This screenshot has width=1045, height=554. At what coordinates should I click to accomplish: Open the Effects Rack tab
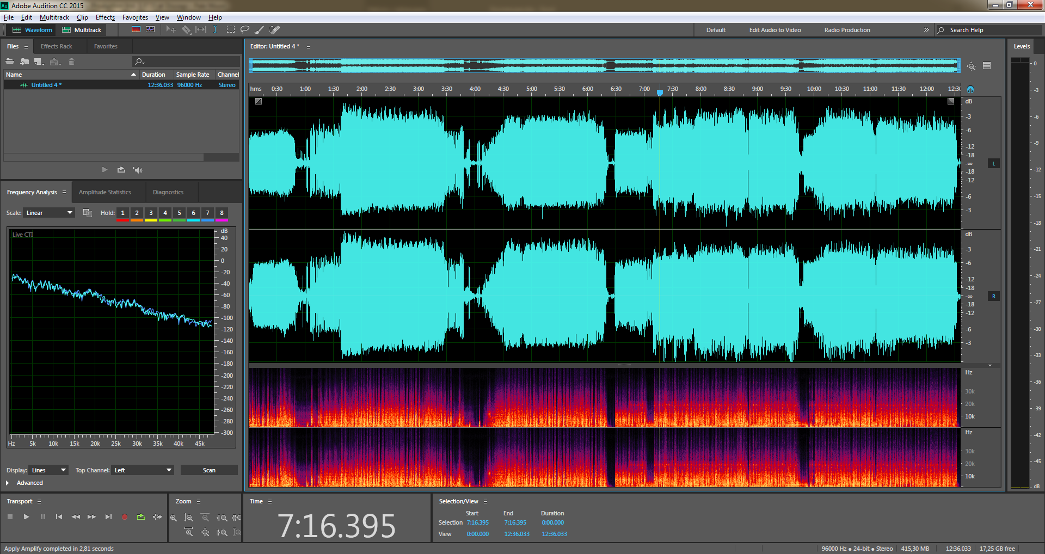pyautogui.click(x=56, y=46)
